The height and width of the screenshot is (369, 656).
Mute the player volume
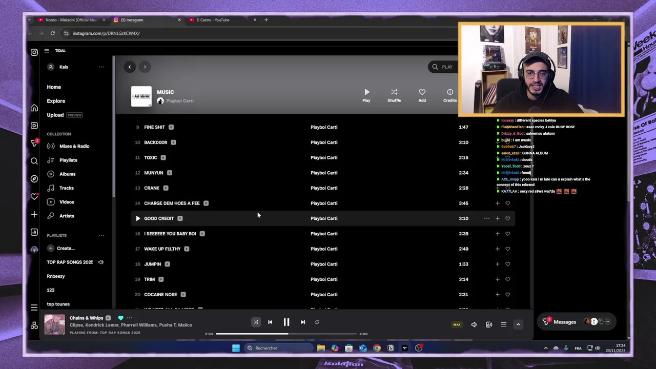pos(474,324)
